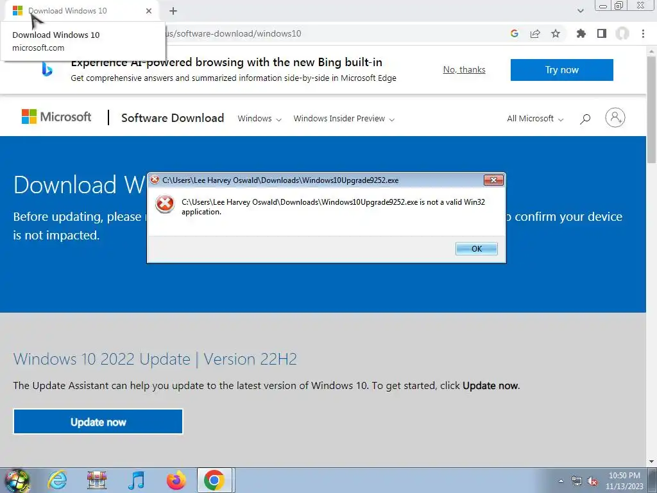Click the Chrome taskbar icon

coord(214,480)
